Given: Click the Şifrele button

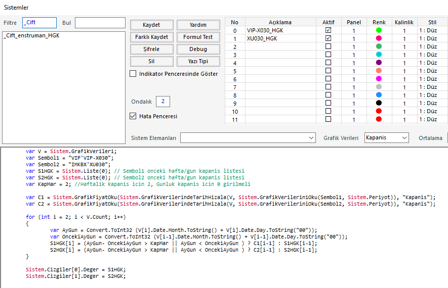Looking at the screenshot, I should 151,49.
